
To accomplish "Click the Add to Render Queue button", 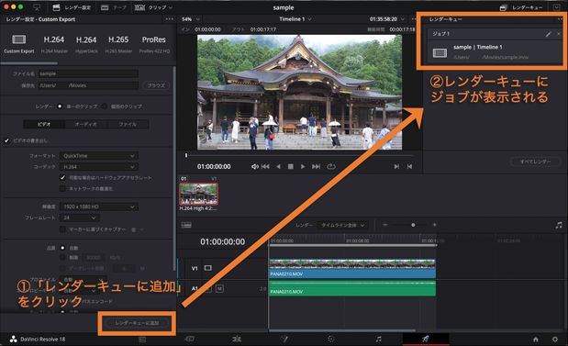I will [137, 323].
